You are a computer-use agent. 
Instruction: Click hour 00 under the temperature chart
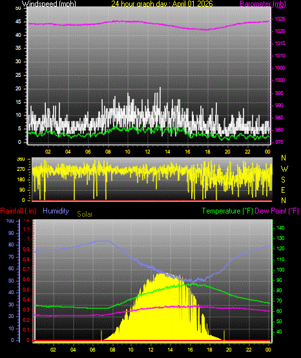click(268, 350)
